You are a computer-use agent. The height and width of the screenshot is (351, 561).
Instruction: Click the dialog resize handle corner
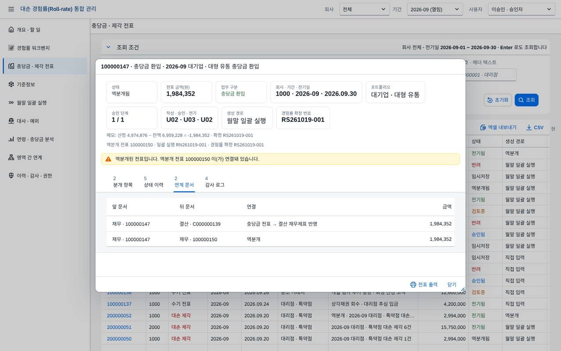point(462,289)
